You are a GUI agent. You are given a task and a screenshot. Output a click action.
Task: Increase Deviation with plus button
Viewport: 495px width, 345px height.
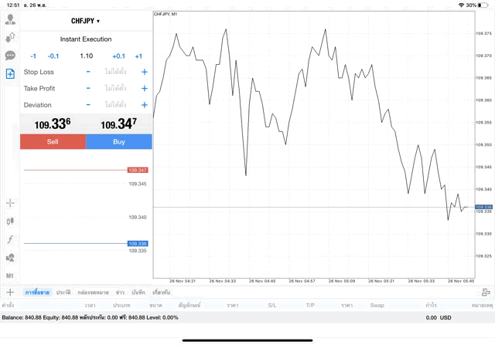click(145, 105)
